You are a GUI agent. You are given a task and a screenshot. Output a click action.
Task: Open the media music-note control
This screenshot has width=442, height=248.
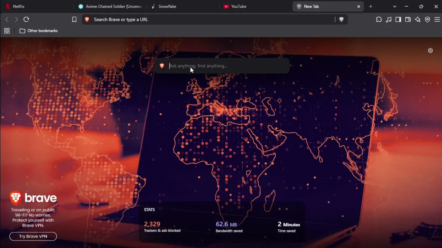388,20
